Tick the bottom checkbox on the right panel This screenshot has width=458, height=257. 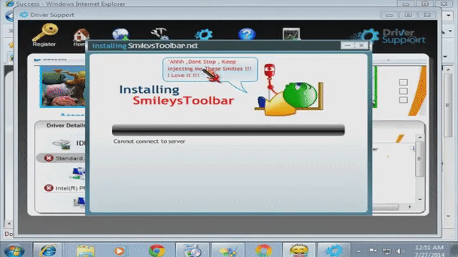(402, 101)
